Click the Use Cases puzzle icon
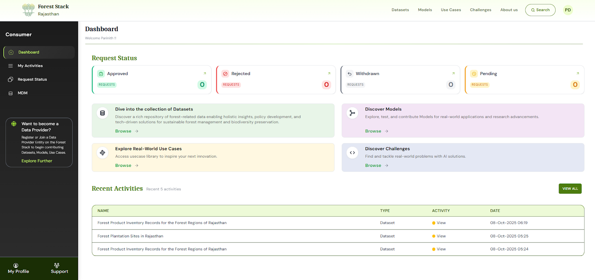This screenshot has height=280, width=595. coord(103,153)
